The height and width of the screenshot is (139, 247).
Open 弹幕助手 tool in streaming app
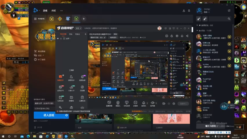click(x=61, y=78)
